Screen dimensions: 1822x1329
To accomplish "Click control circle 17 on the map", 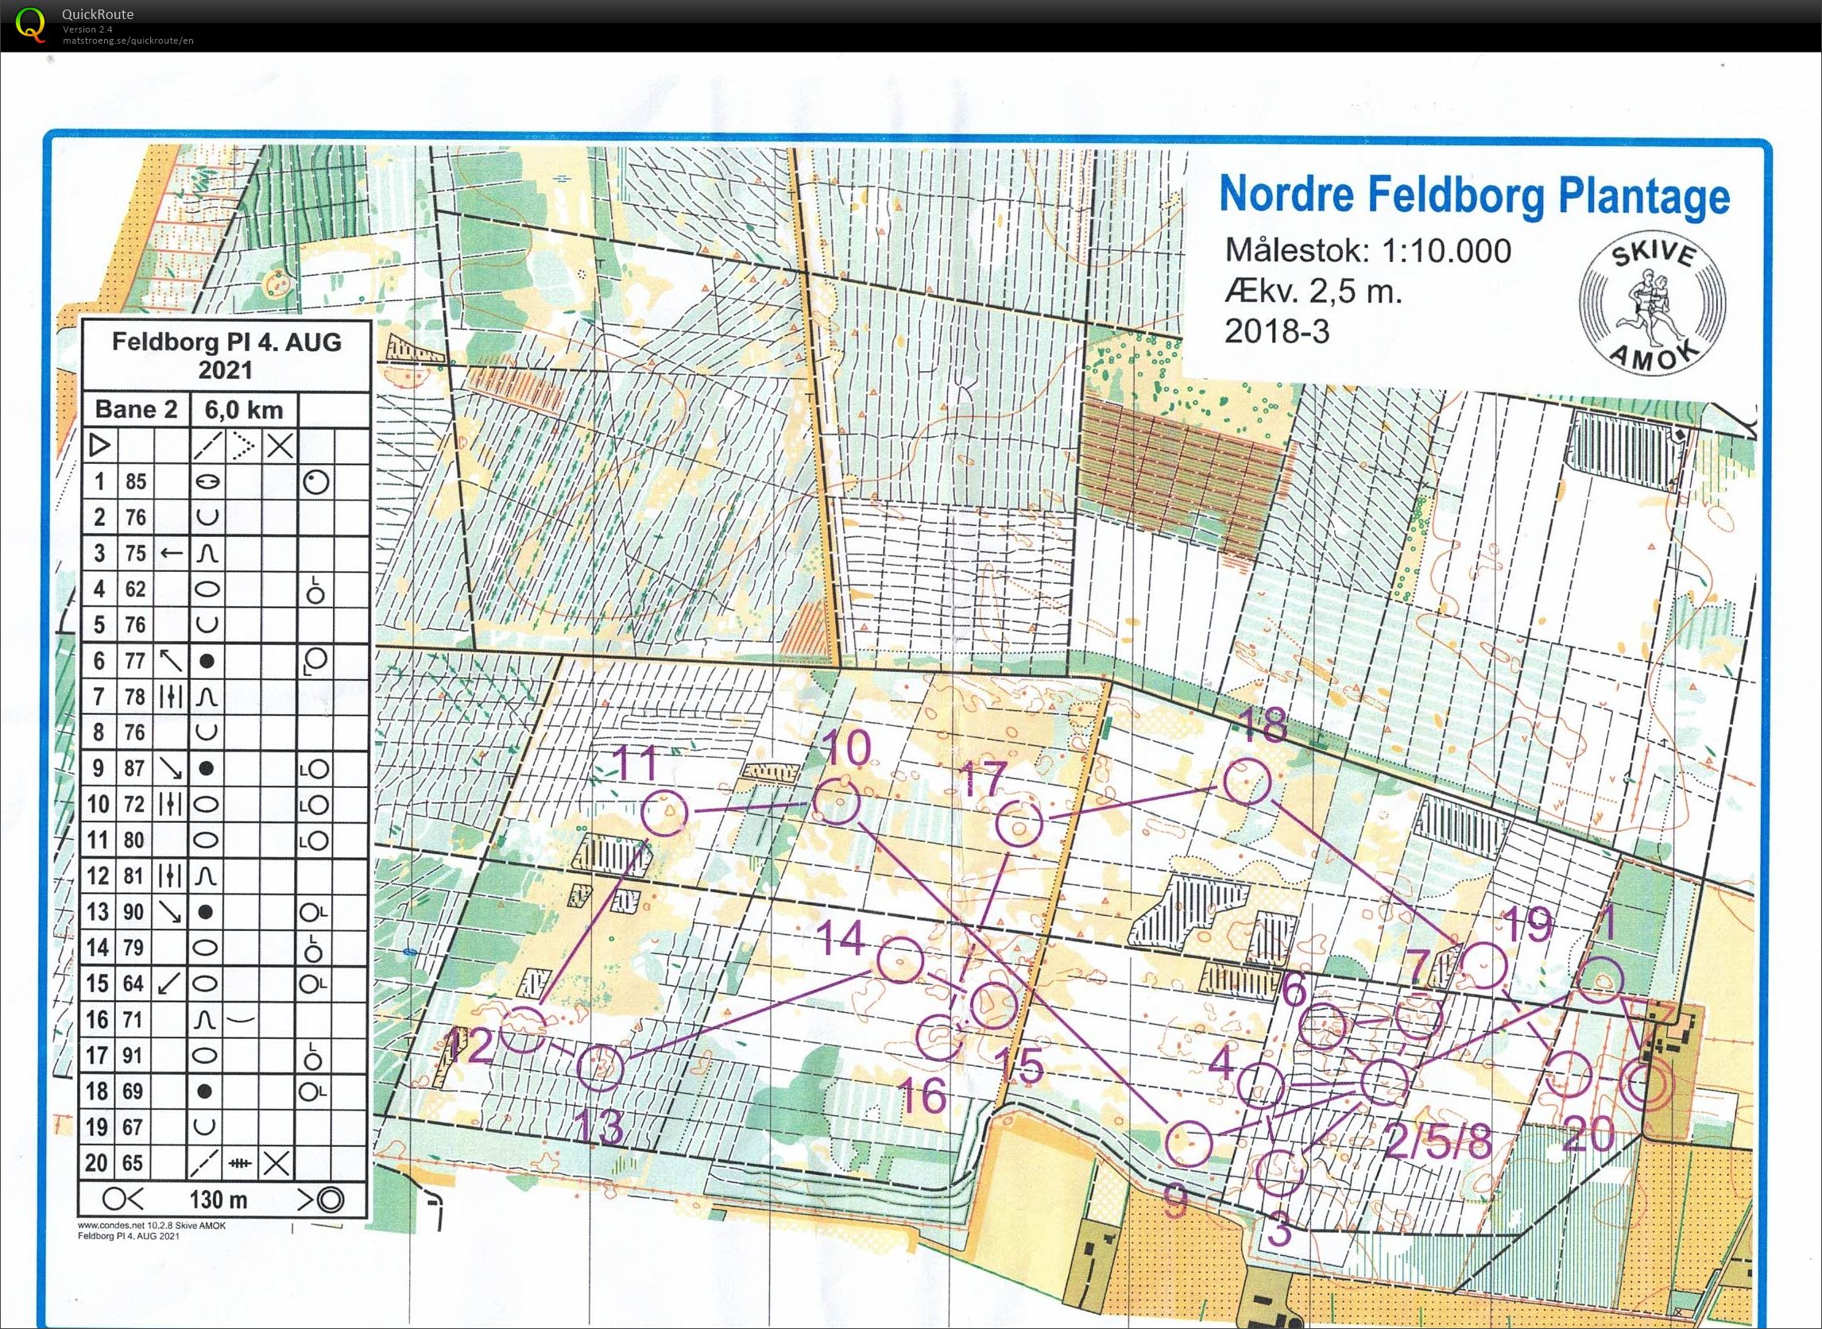I will tap(1019, 824).
